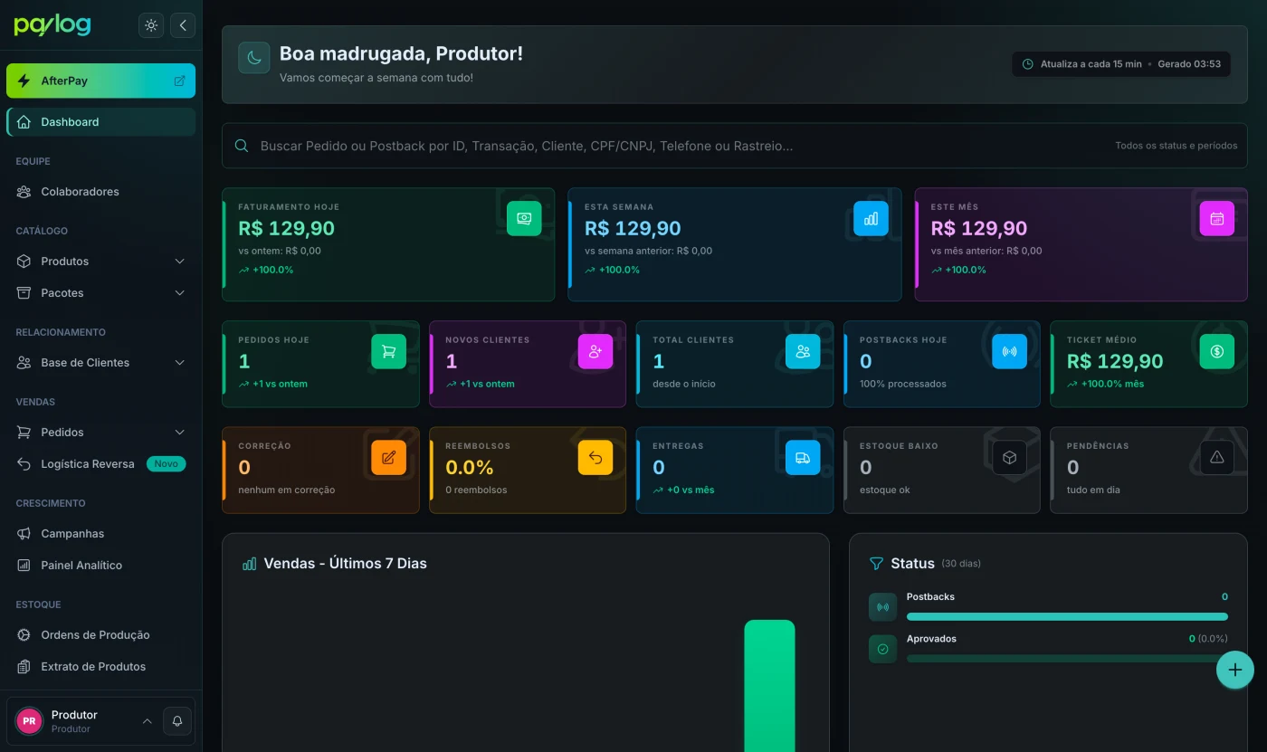Collapse the sidebar with the chevron button
1267x752 pixels.
tap(183, 25)
